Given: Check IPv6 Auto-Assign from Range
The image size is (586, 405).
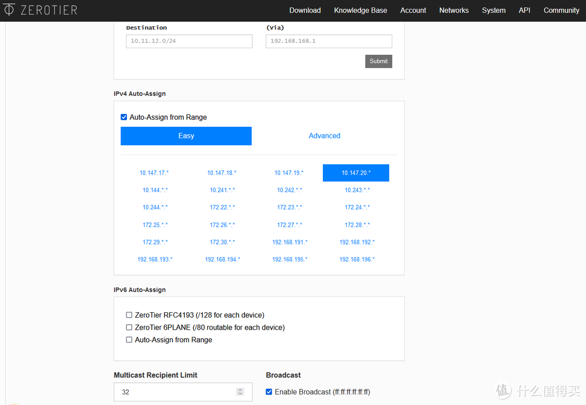Looking at the screenshot, I should pyautogui.click(x=129, y=340).
